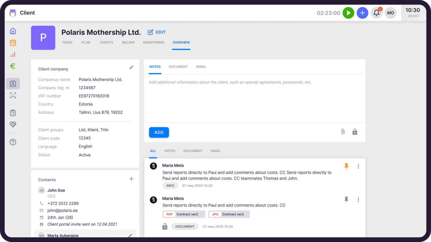Edit Client company details with pencil icon
Viewport: 431px width, 242px height.
[131, 67]
